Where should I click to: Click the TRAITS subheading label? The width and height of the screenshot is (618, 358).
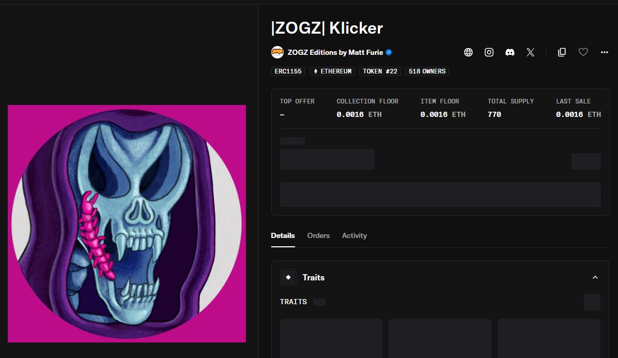point(293,302)
